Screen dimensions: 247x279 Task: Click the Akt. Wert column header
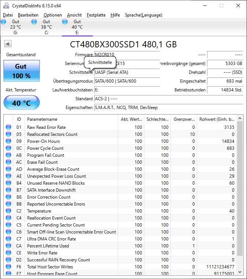pos(131,119)
